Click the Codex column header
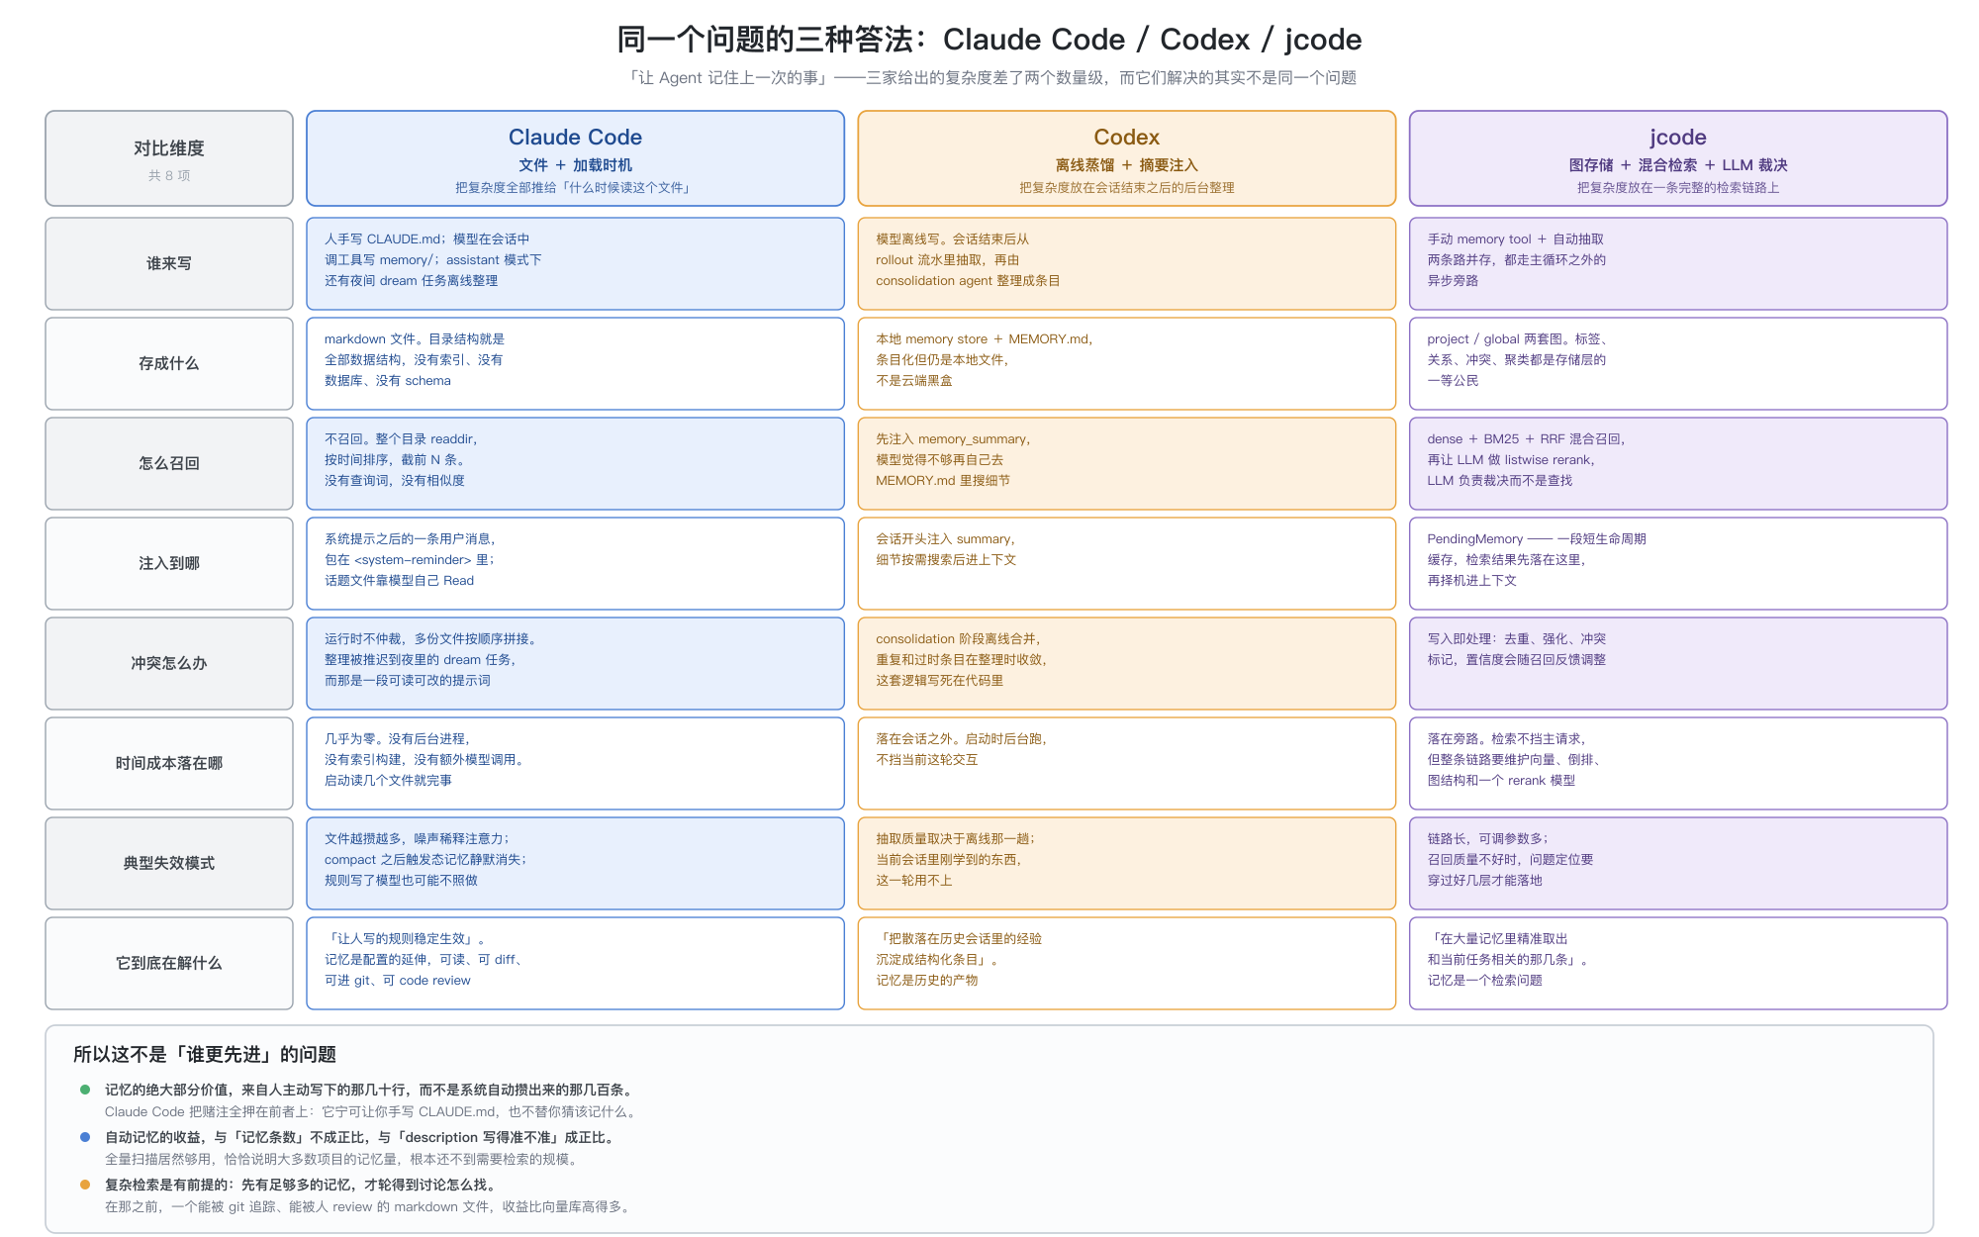This screenshot has height=1237, width=1979. coord(1126,158)
